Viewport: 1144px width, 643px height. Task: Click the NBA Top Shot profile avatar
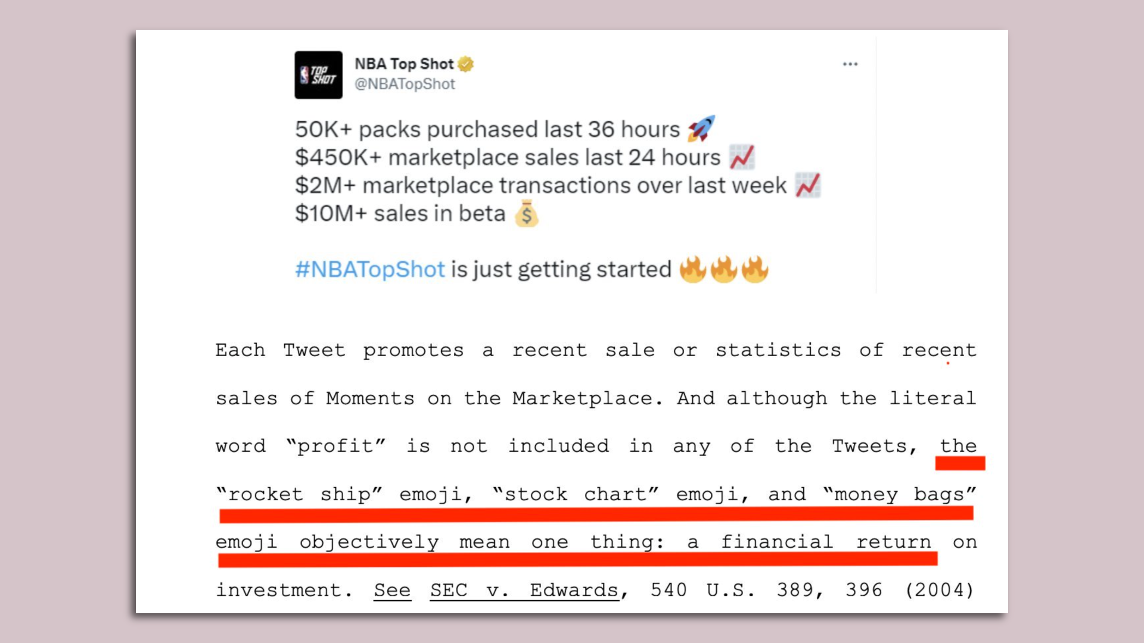click(x=318, y=75)
